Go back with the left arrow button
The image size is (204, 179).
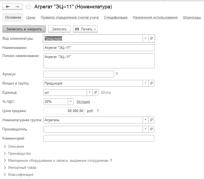[8, 6]
